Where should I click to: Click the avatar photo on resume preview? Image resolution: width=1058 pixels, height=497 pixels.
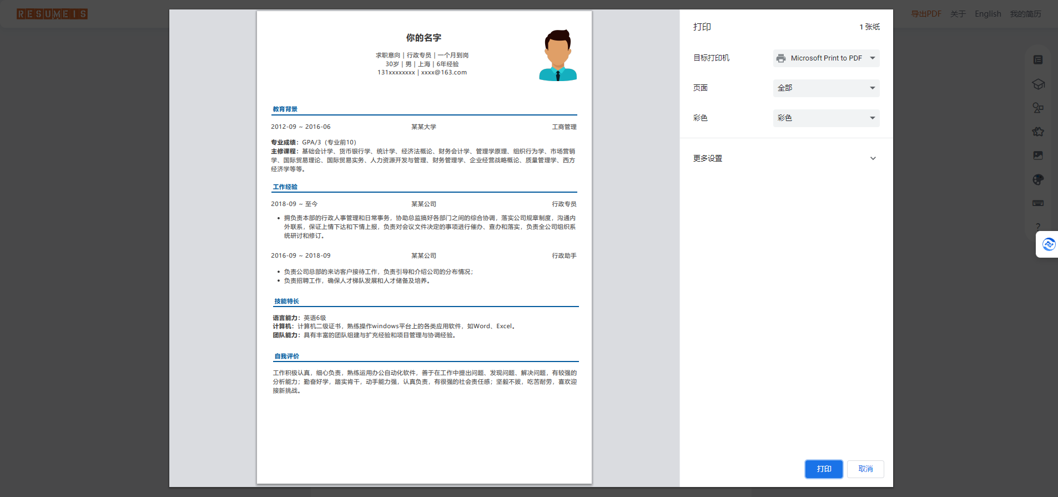tap(558, 55)
